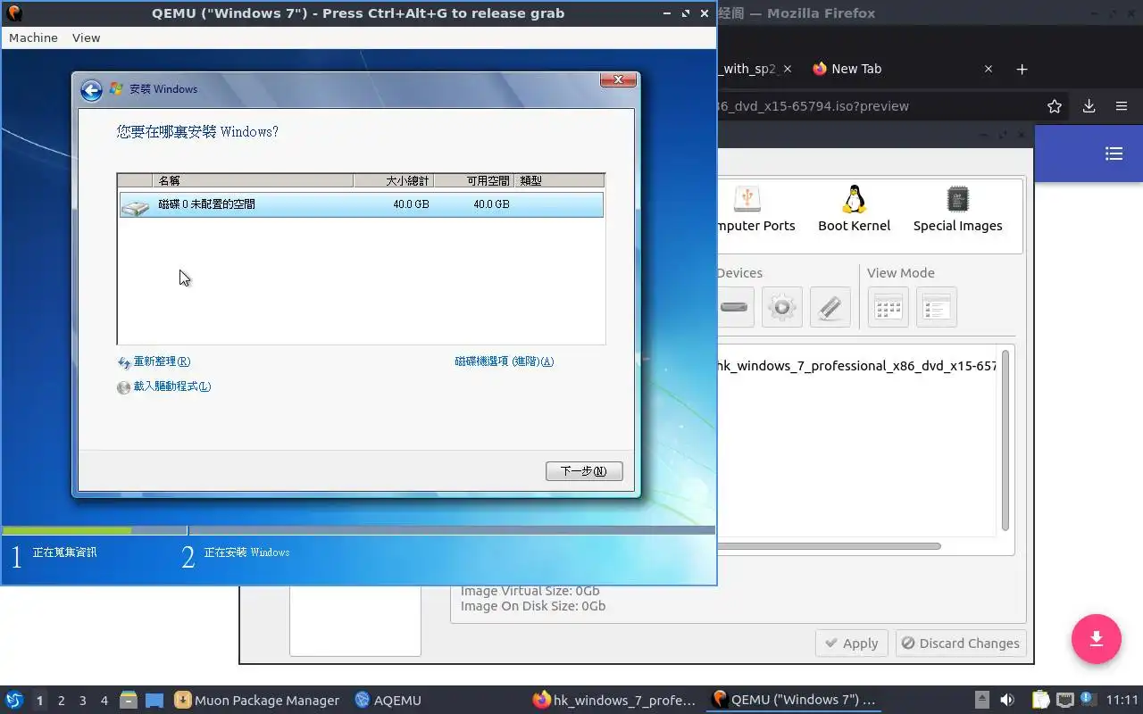1143x714 pixels.
Task: Click the show desktop taskbar icon
Action: click(154, 700)
